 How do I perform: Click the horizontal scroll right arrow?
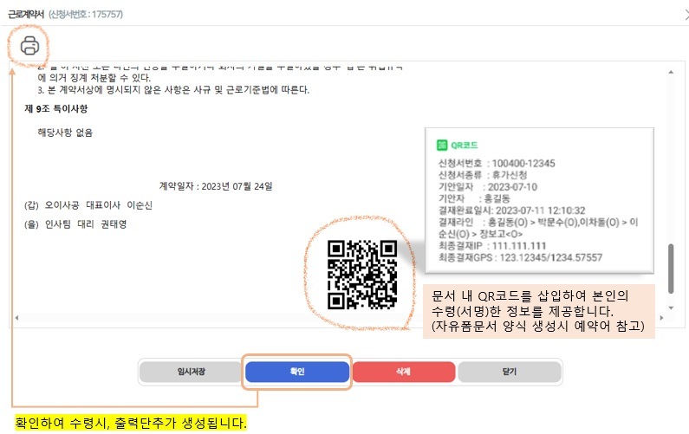pyautogui.click(x=662, y=318)
